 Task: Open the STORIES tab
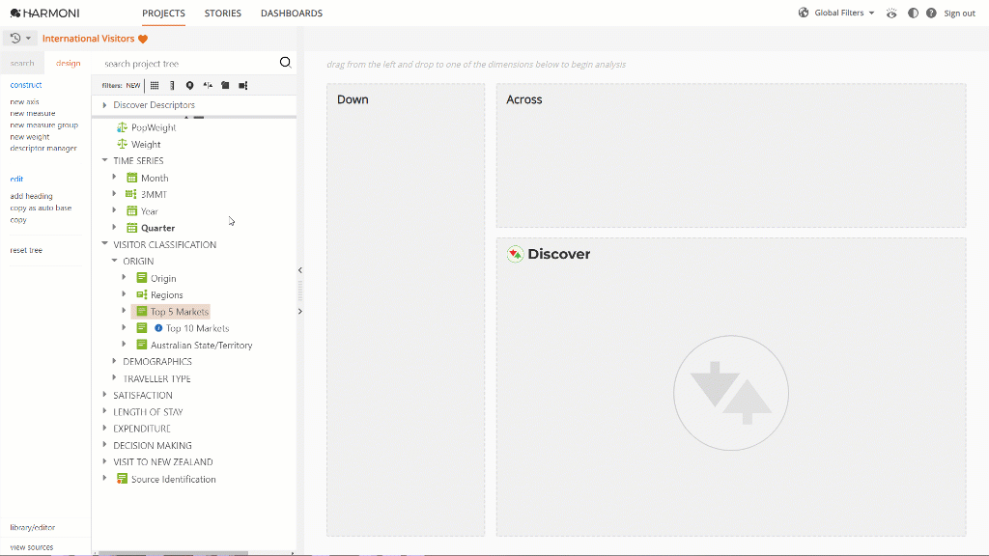click(223, 14)
